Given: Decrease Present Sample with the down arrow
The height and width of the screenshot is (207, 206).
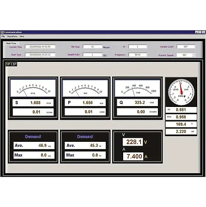Looking at the screenshot, I should [194, 56].
